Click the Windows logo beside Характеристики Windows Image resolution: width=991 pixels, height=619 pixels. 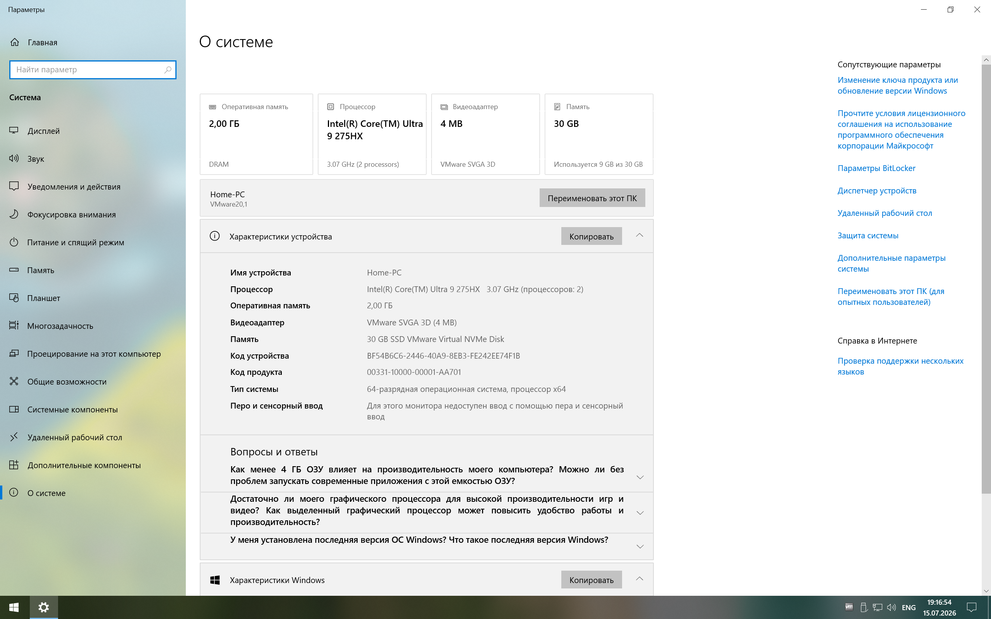click(x=214, y=580)
